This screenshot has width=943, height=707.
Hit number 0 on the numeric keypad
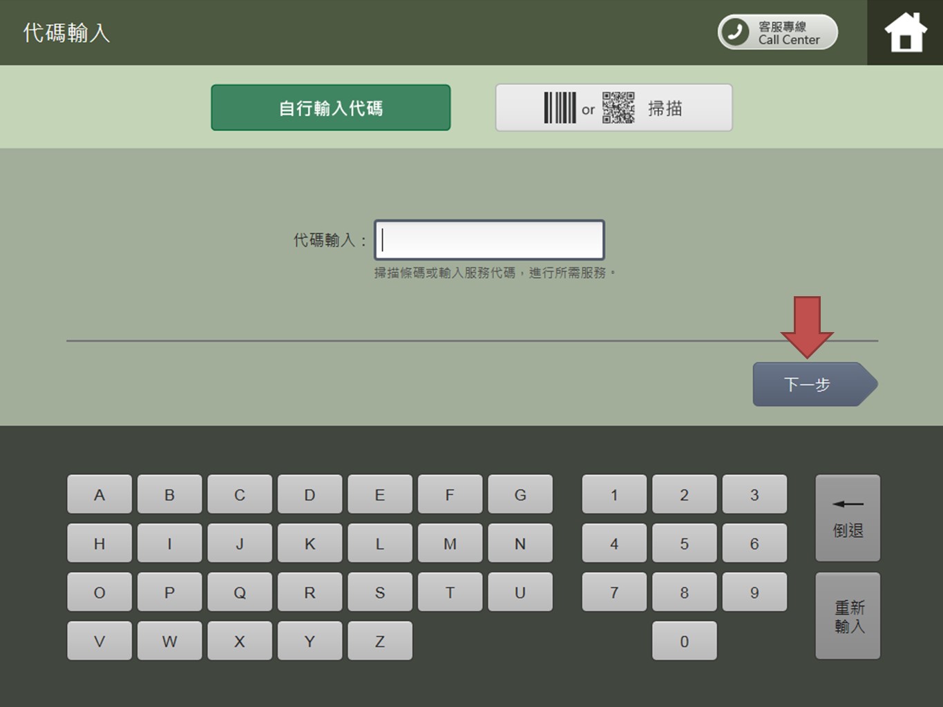point(684,641)
